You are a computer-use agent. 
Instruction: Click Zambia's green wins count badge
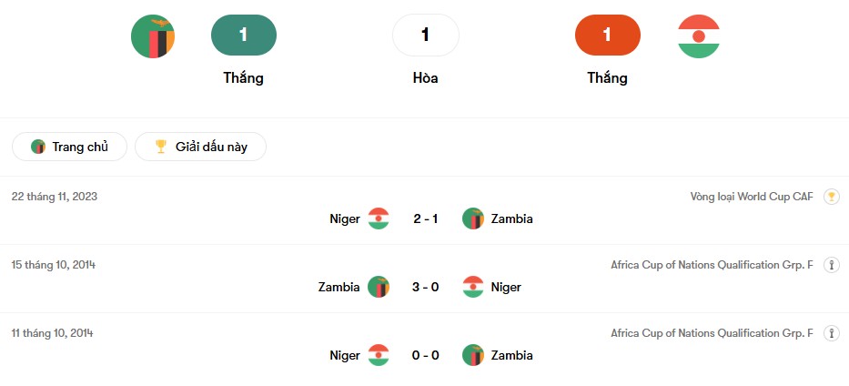pyautogui.click(x=243, y=36)
